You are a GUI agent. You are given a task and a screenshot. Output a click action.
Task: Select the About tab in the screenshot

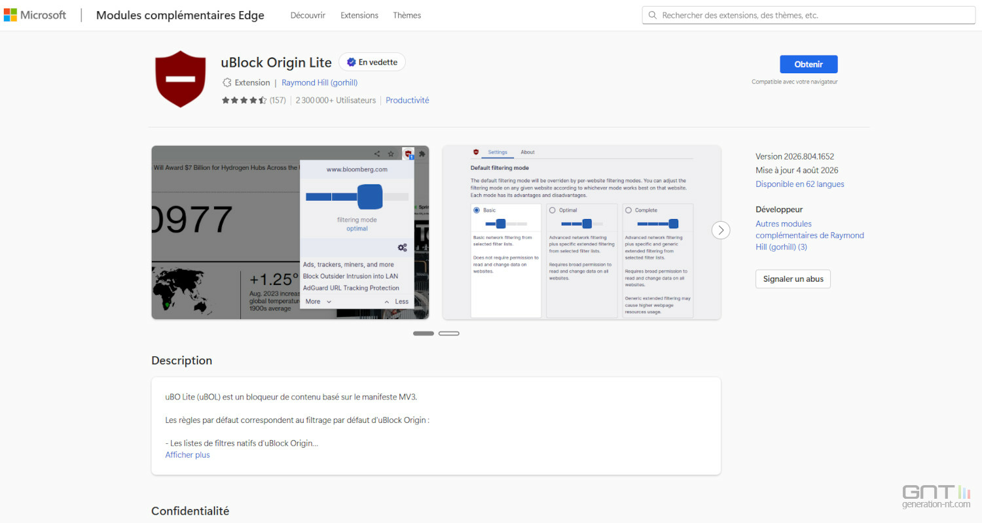point(528,152)
